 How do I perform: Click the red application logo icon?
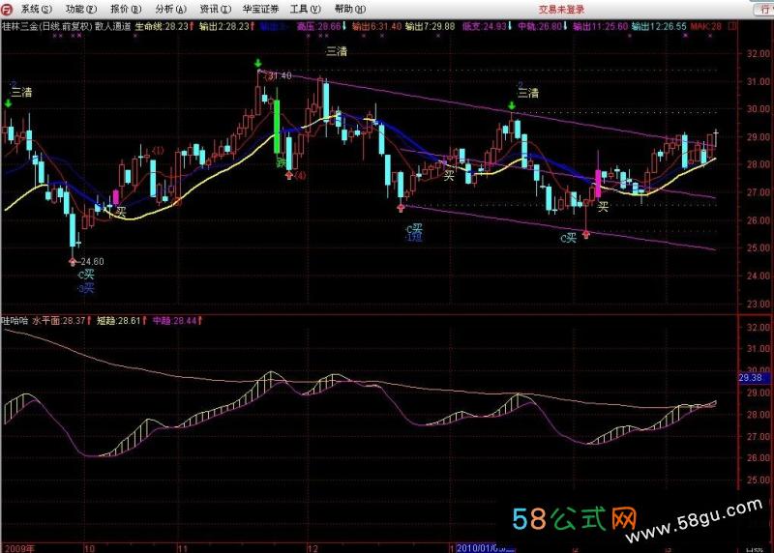point(7,9)
